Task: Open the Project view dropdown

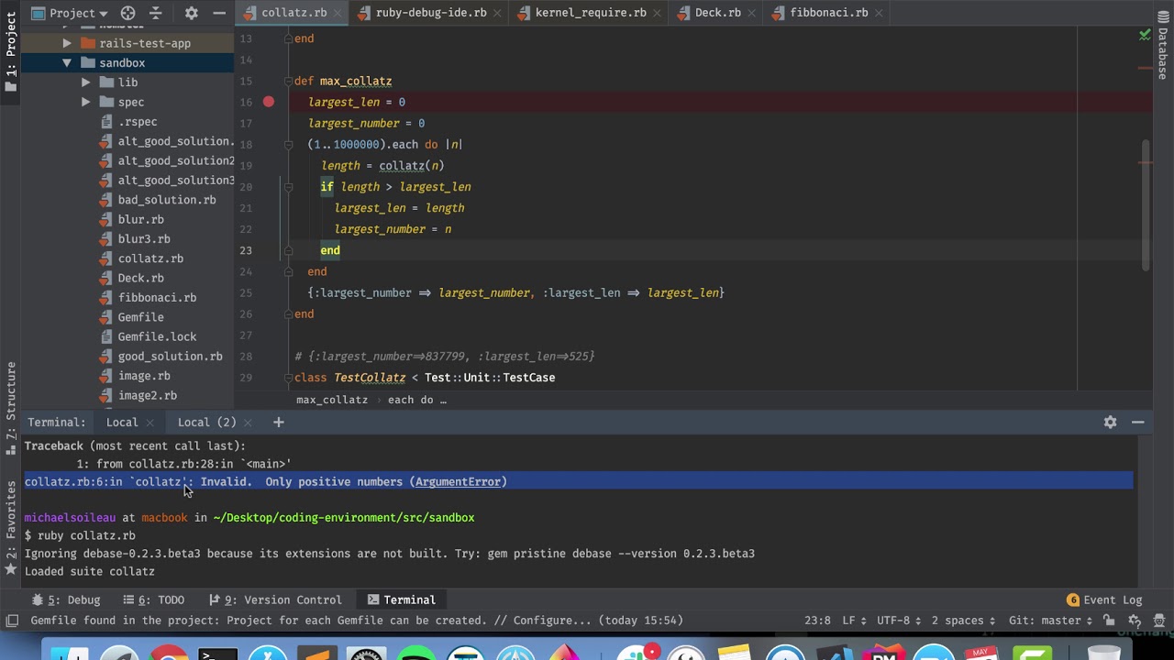Action: click(70, 13)
